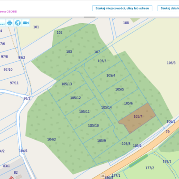Select the globe map view icon
Viewport: 179px width, 179px height.
(18, 23)
